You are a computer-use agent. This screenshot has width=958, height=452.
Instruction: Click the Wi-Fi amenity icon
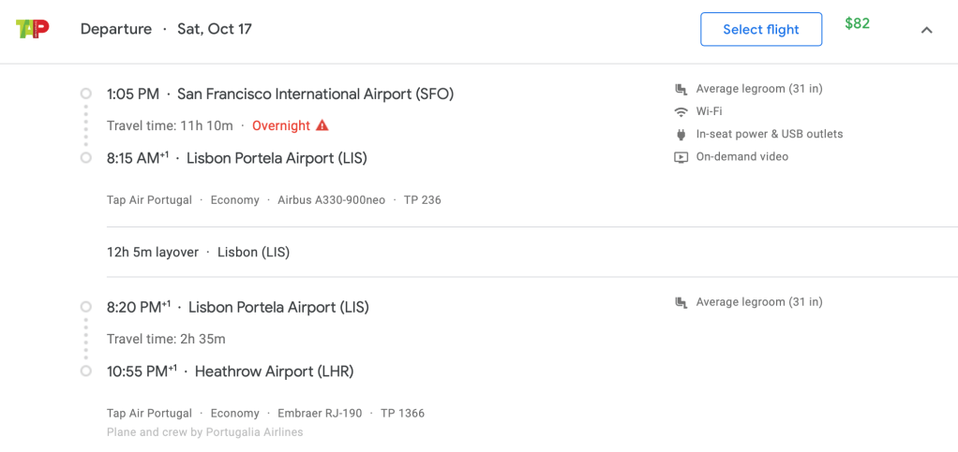(x=681, y=112)
